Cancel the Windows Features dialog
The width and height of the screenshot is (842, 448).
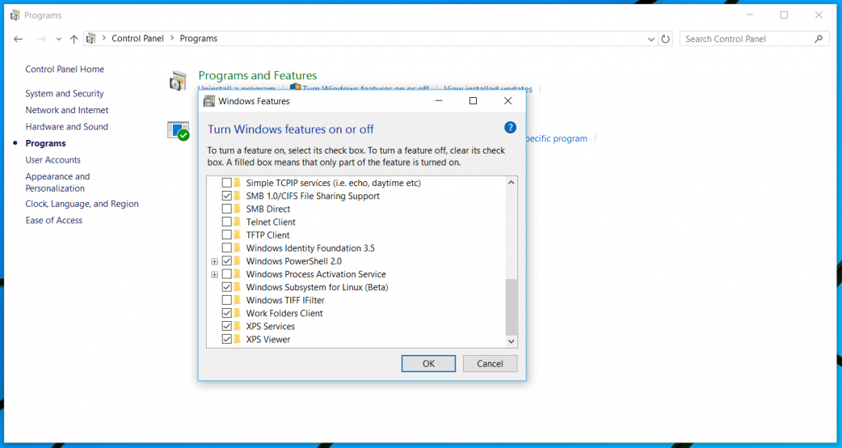(x=490, y=364)
